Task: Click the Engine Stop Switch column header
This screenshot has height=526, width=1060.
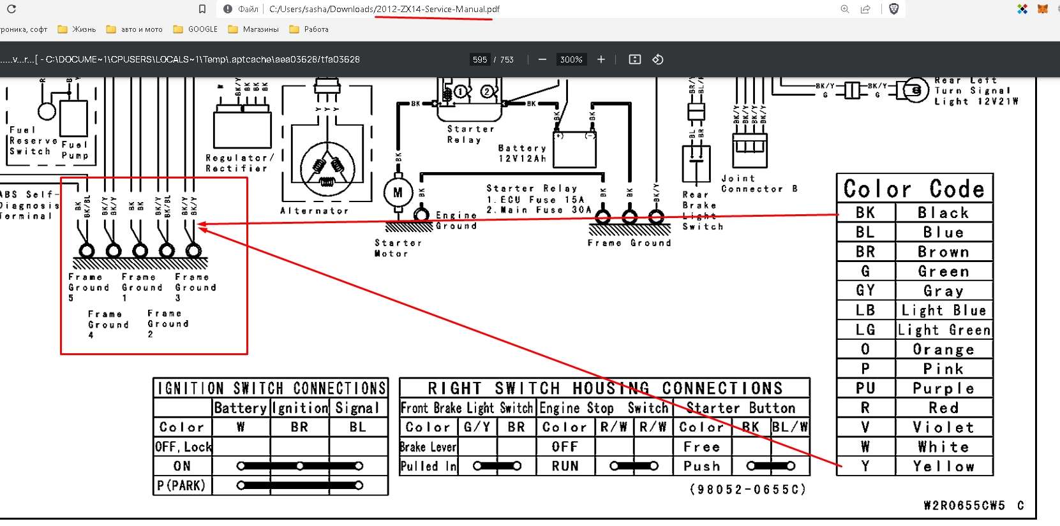Action: 605,408
